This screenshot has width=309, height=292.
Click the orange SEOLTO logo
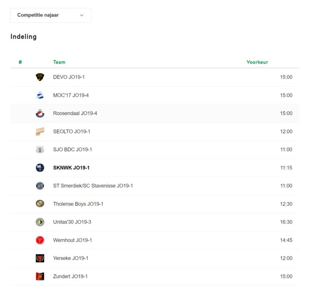coord(40,131)
